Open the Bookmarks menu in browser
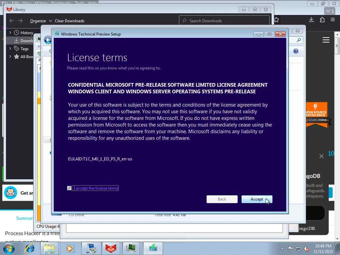The height and width of the screenshot is (255, 340). pos(61,2)
